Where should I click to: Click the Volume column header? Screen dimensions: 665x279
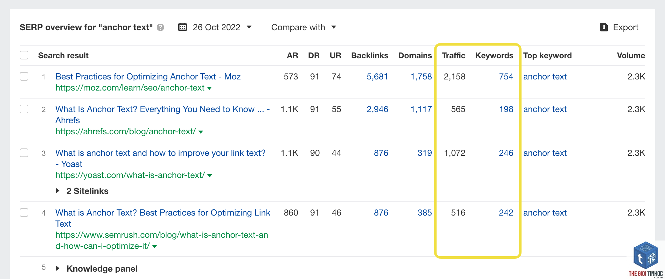631,55
